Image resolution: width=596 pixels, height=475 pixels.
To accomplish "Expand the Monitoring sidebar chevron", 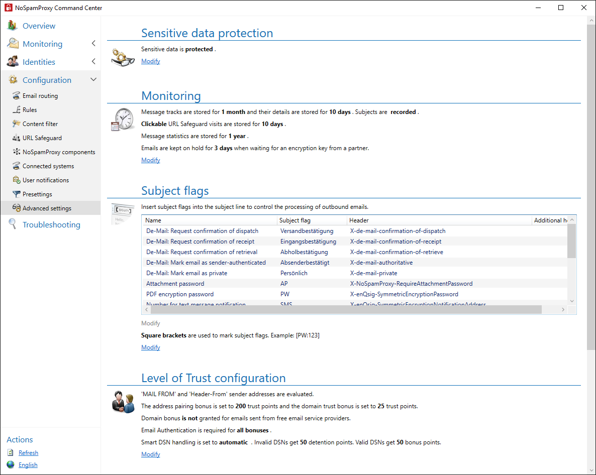I will (x=93, y=43).
